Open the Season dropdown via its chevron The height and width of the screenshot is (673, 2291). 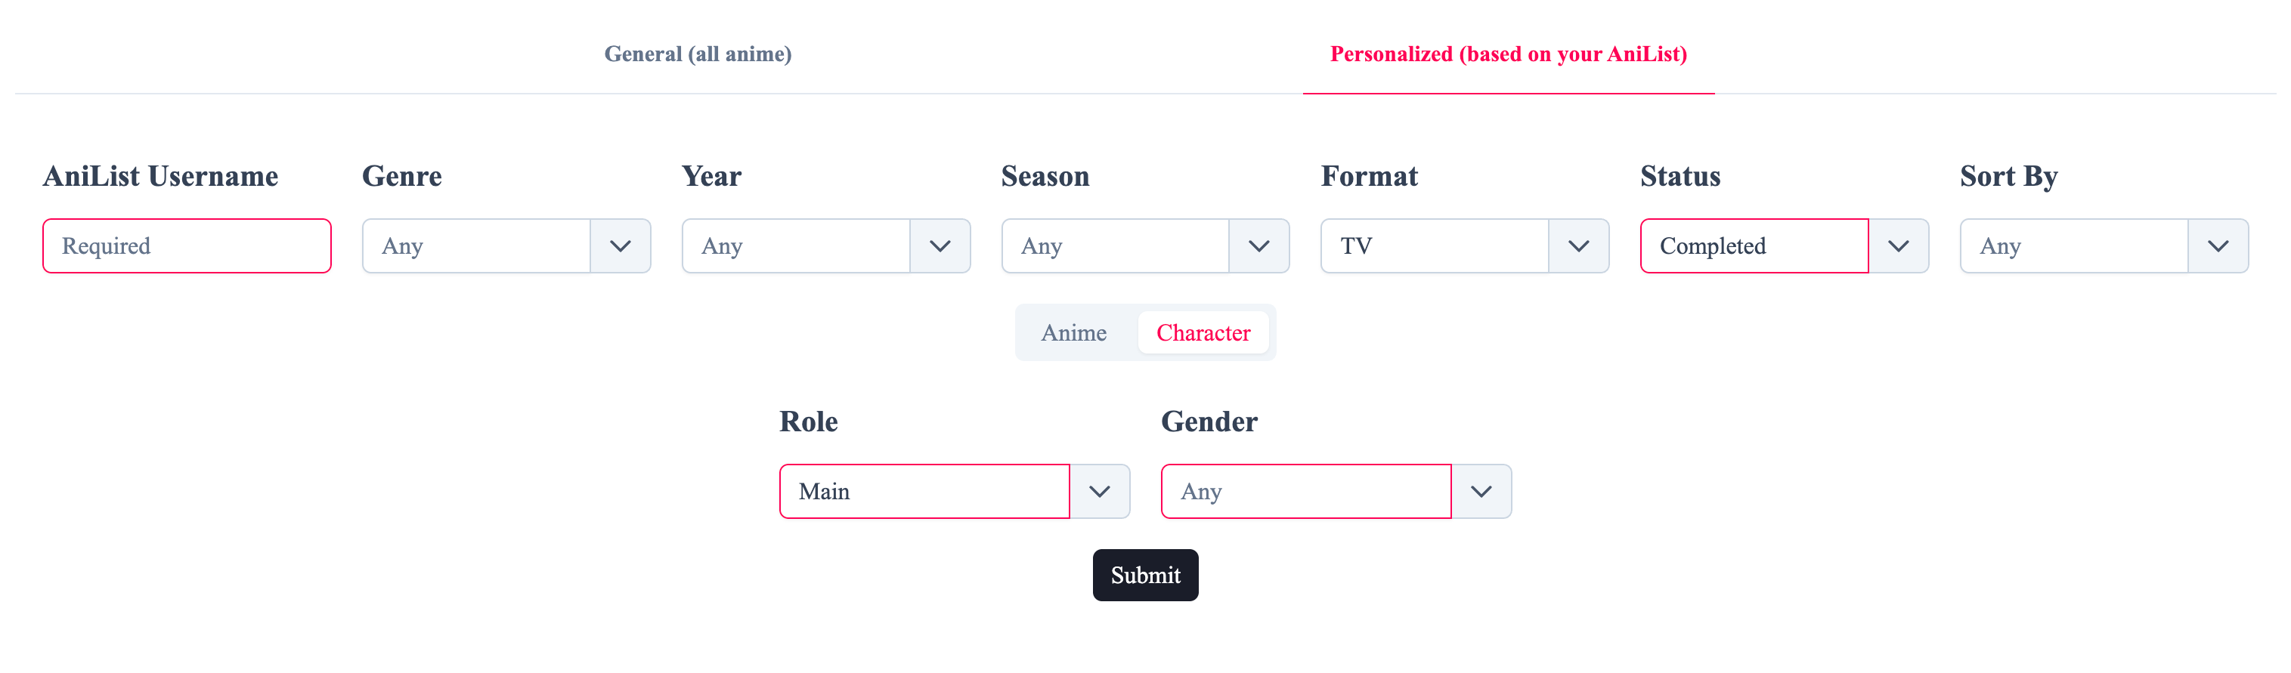1259,246
